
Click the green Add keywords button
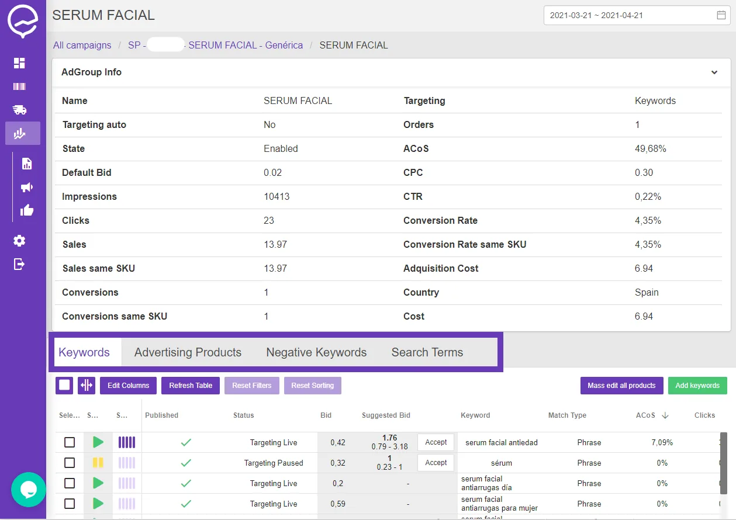tap(697, 386)
